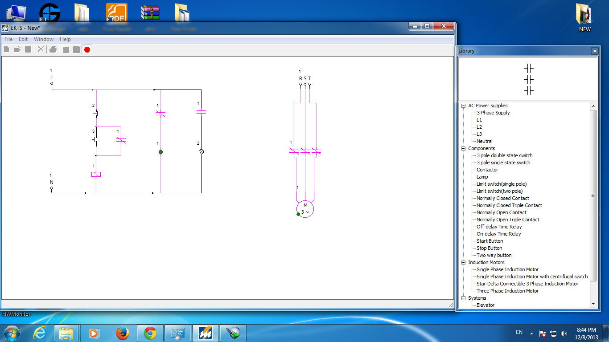The image size is (609, 342).
Task: Click the Open file toolbar icon
Action: [17, 49]
